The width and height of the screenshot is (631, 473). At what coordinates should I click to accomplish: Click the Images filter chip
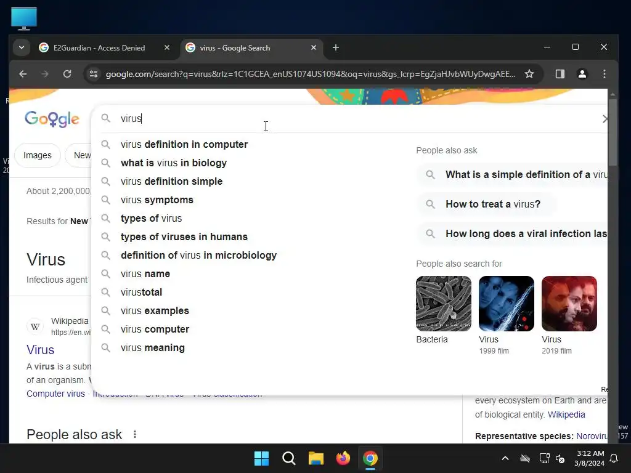click(38, 155)
